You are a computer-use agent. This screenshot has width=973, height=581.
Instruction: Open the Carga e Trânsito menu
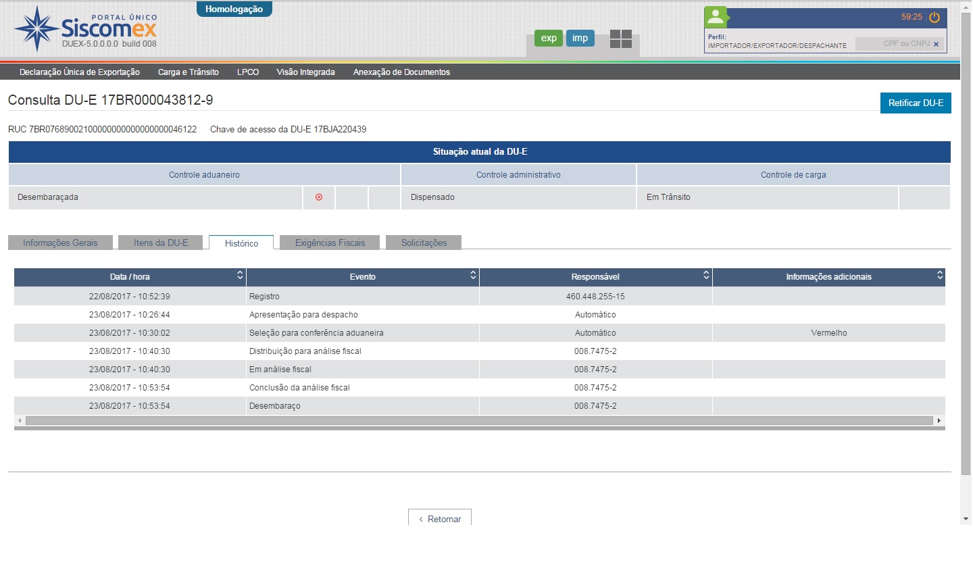tap(189, 72)
